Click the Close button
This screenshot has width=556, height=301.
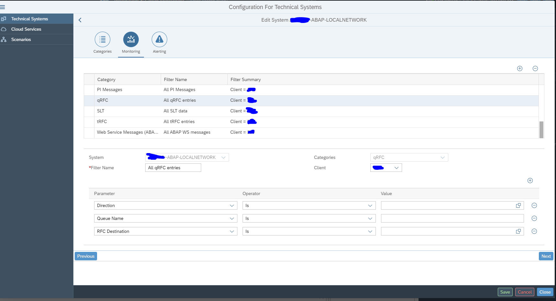(545, 292)
